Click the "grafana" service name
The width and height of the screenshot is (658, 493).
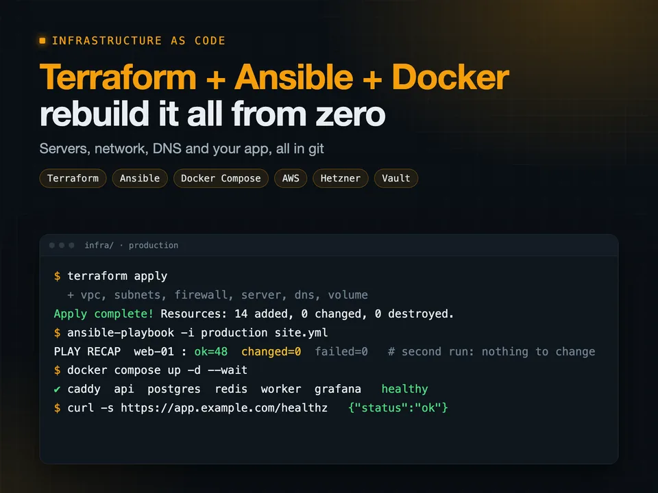(x=338, y=389)
